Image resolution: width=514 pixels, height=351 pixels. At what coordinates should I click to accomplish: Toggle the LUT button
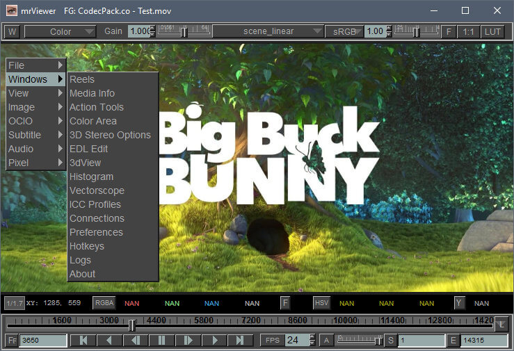492,31
